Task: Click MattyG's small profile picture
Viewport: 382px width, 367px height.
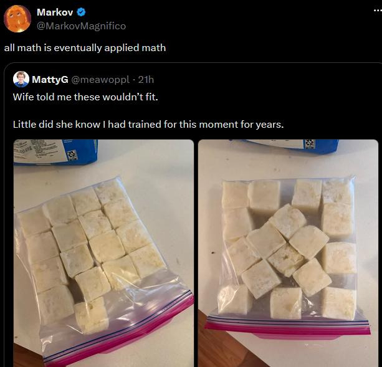Action: click(x=21, y=79)
